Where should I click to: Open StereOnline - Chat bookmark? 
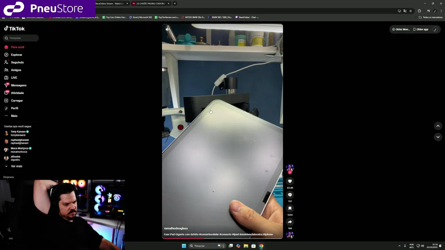point(247,17)
